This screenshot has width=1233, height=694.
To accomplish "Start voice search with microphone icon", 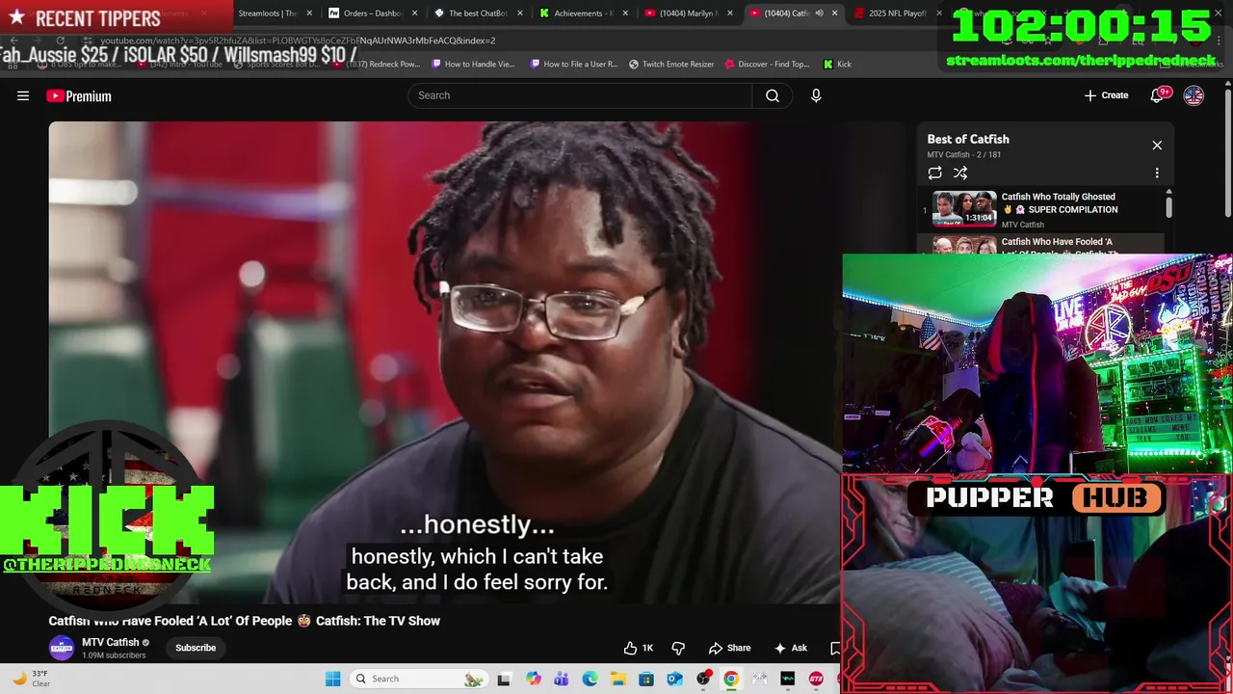I will pyautogui.click(x=816, y=95).
